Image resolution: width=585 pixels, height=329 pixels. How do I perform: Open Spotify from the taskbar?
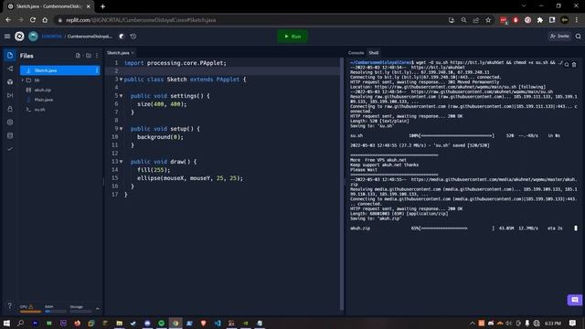(x=161, y=323)
